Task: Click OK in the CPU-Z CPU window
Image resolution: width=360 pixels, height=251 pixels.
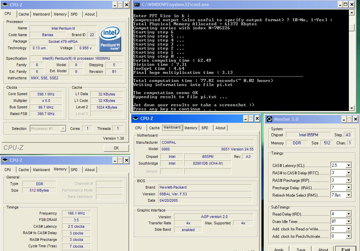Action: tap(116, 148)
